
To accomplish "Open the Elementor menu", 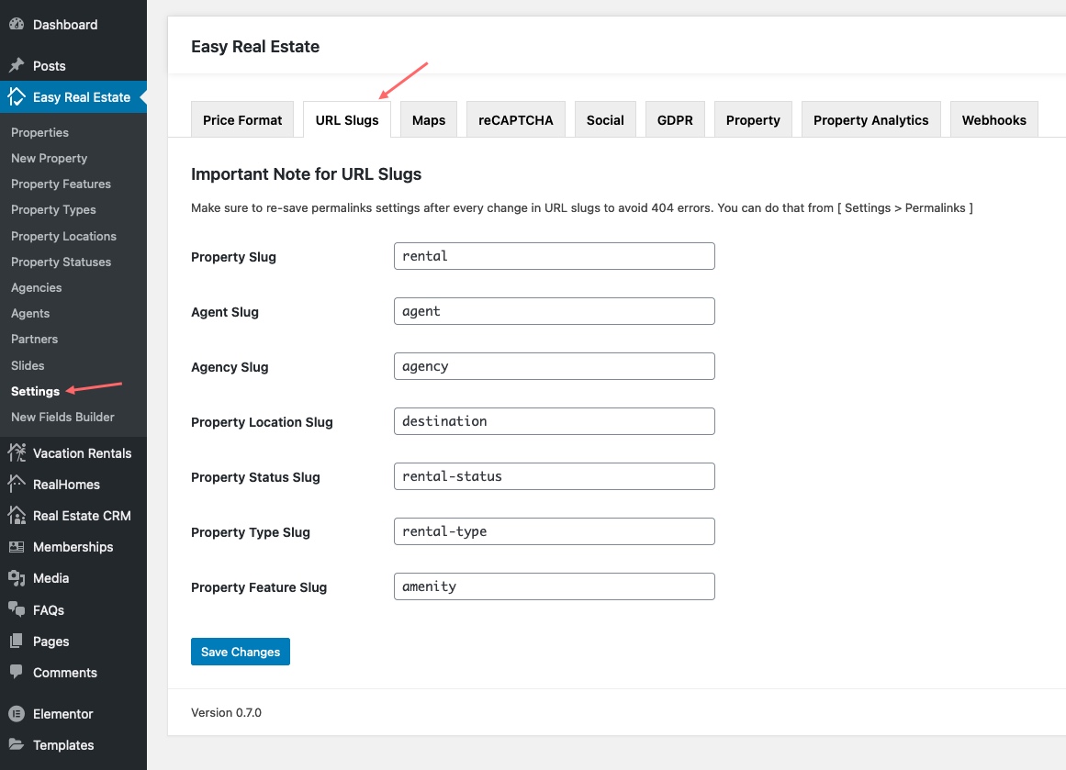I will coord(73,714).
